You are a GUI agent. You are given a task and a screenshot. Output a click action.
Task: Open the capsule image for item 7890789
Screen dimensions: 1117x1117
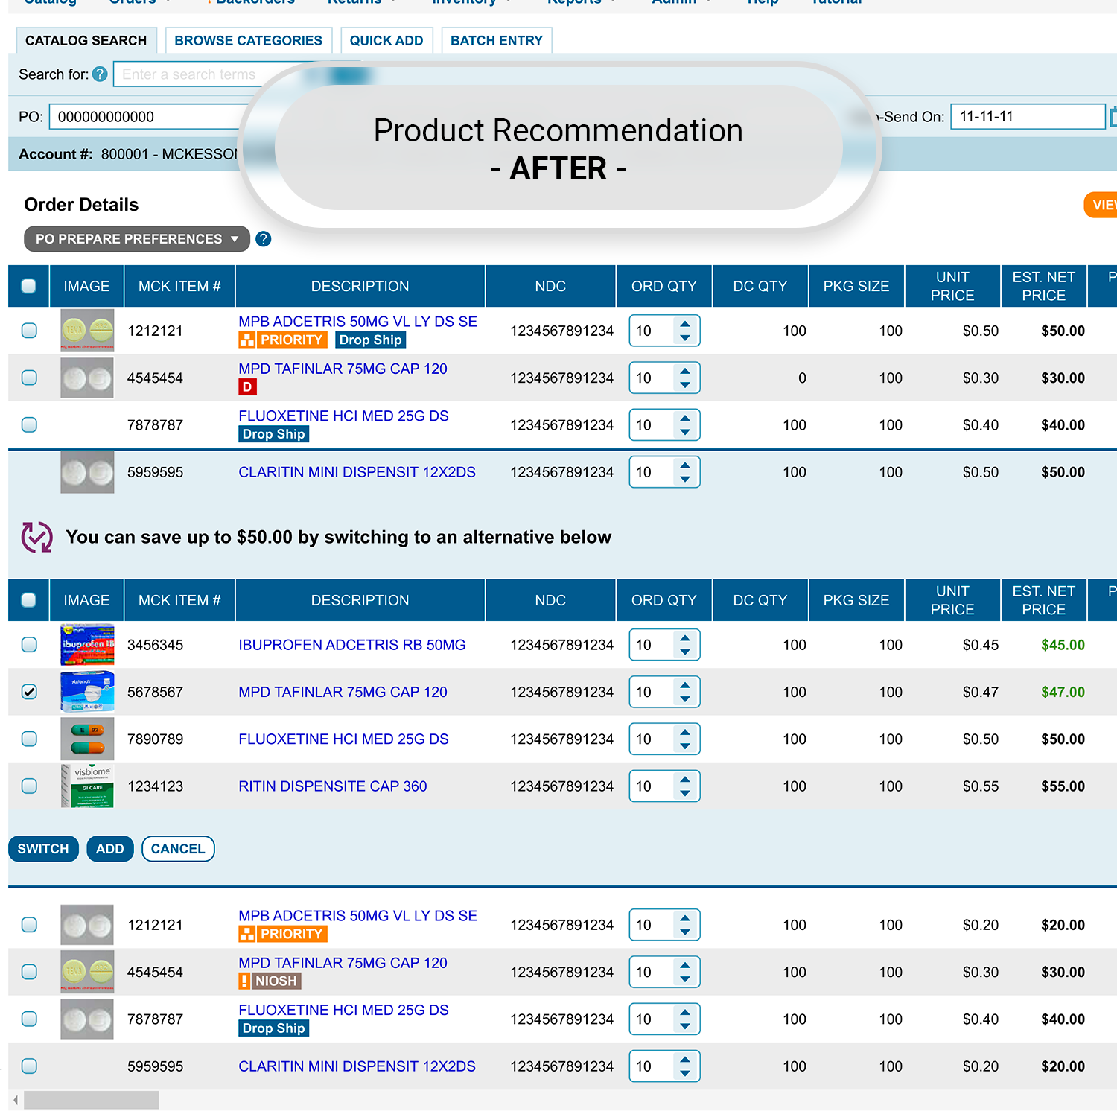coord(87,739)
